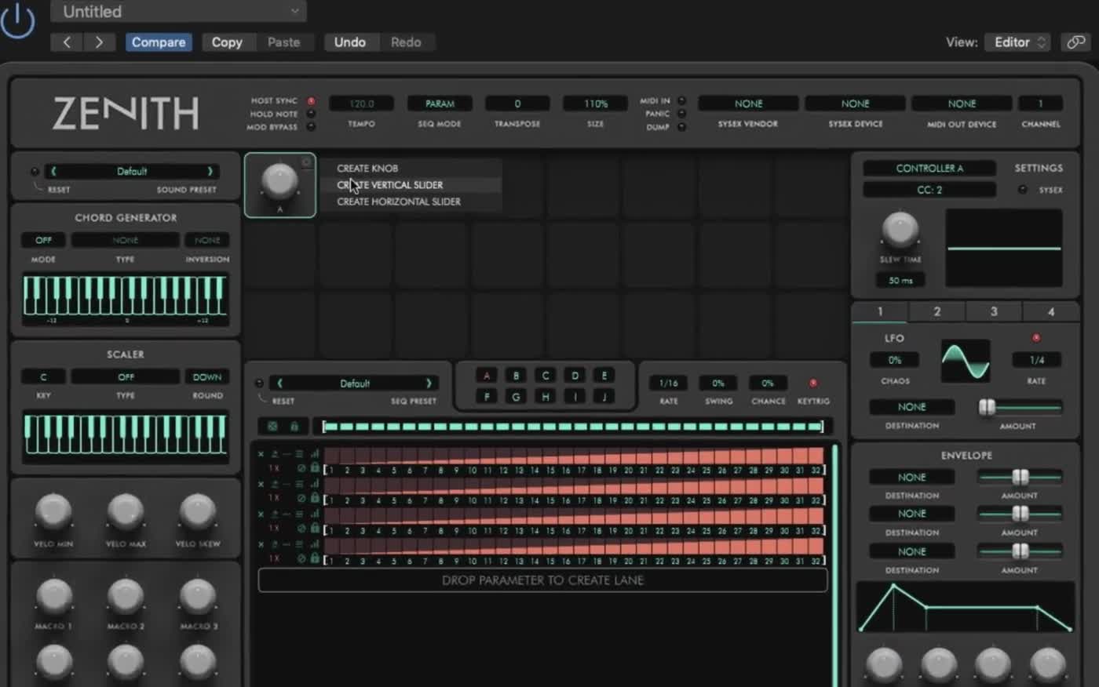Toggle the Hold Note LED
The height and width of the screenshot is (687, 1099).
coord(312,114)
